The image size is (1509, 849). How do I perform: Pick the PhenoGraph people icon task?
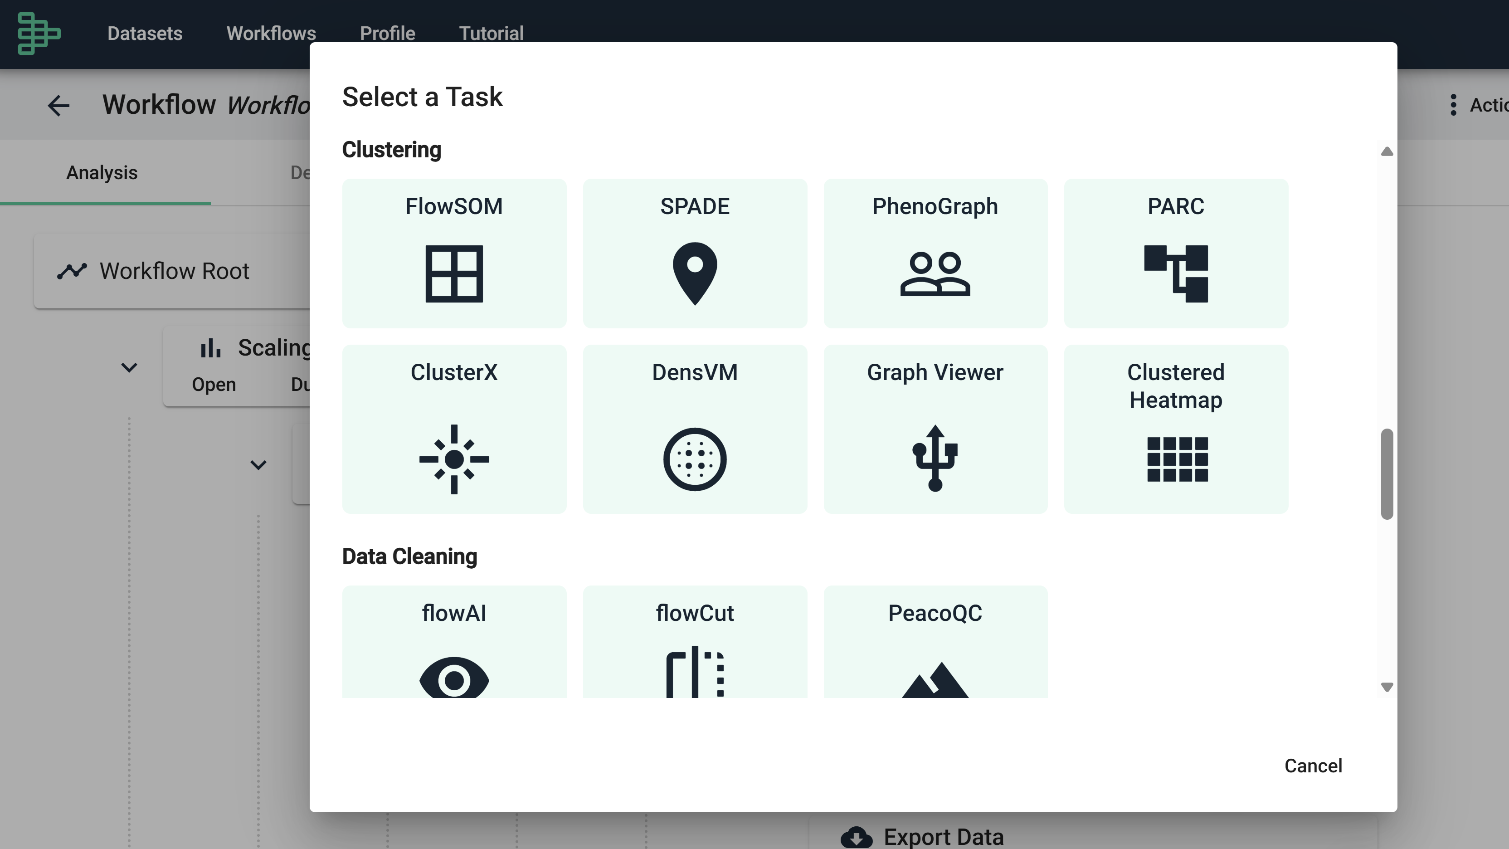tap(935, 253)
